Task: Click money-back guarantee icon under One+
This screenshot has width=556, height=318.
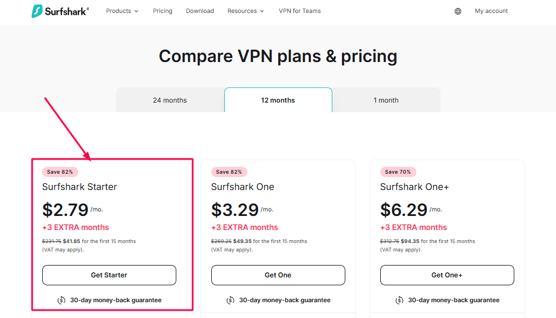Action: click(x=400, y=300)
